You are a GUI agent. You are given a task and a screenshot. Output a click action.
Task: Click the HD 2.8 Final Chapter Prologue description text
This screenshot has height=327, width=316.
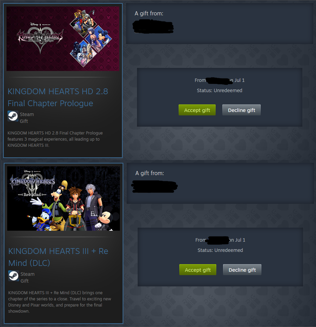pyautogui.click(x=55, y=139)
